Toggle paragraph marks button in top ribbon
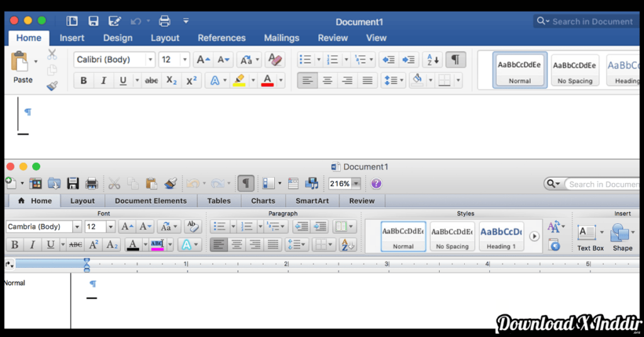The height and width of the screenshot is (337, 644). [x=455, y=60]
